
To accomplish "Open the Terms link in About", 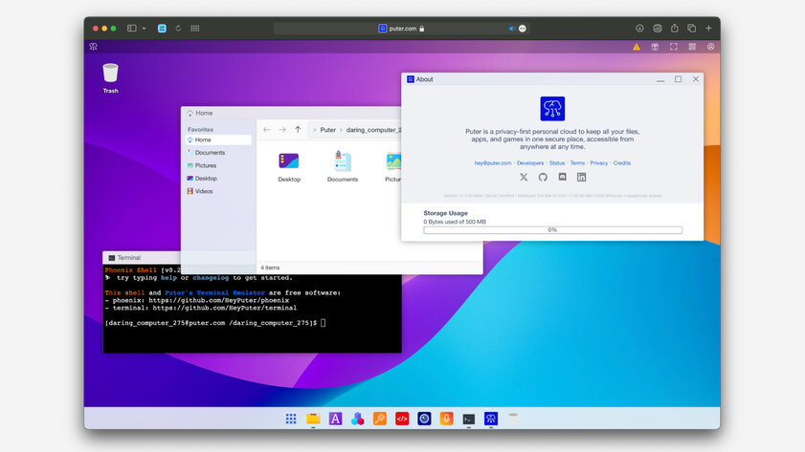I will (x=577, y=163).
